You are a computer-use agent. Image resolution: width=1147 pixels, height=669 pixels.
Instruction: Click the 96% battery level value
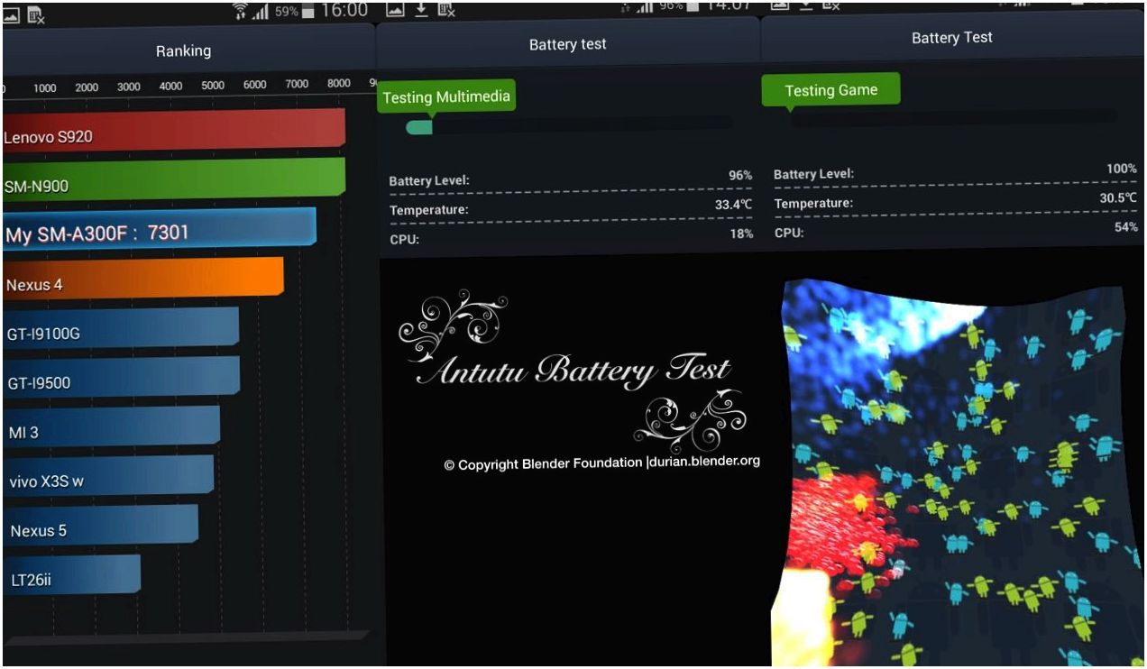[x=739, y=175]
